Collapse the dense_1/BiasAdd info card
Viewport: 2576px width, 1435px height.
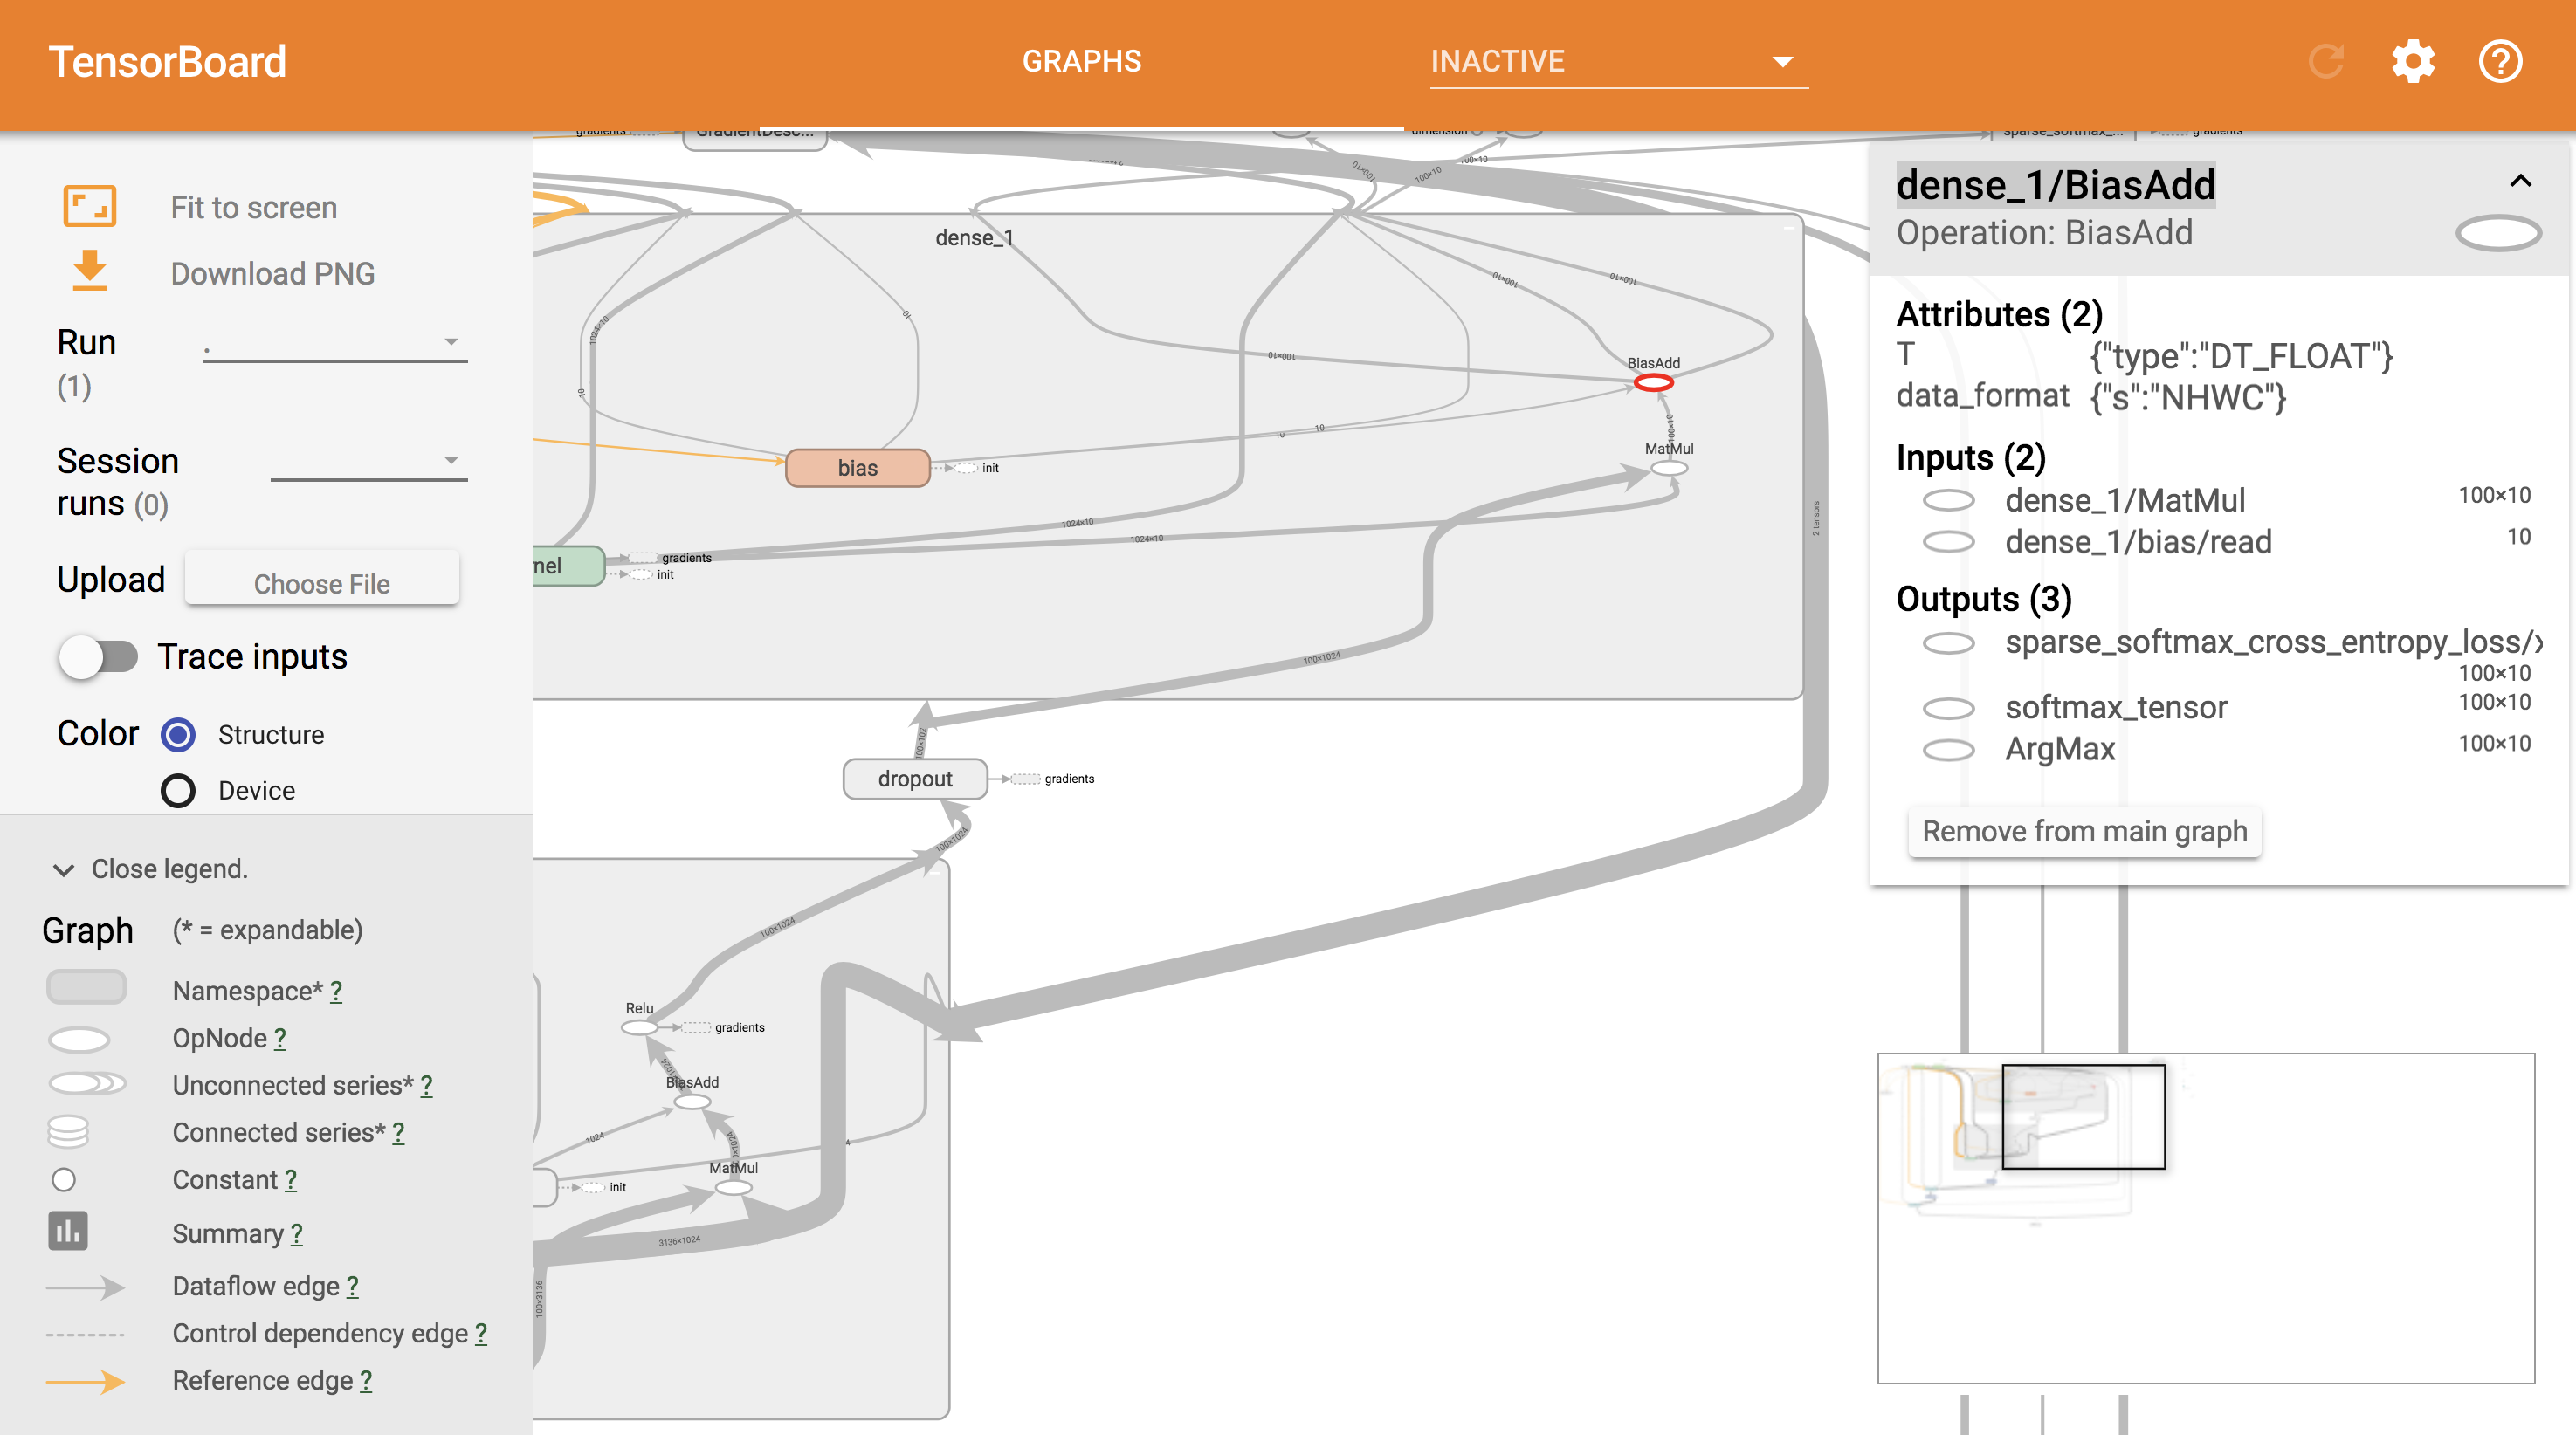tap(2520, 181)
